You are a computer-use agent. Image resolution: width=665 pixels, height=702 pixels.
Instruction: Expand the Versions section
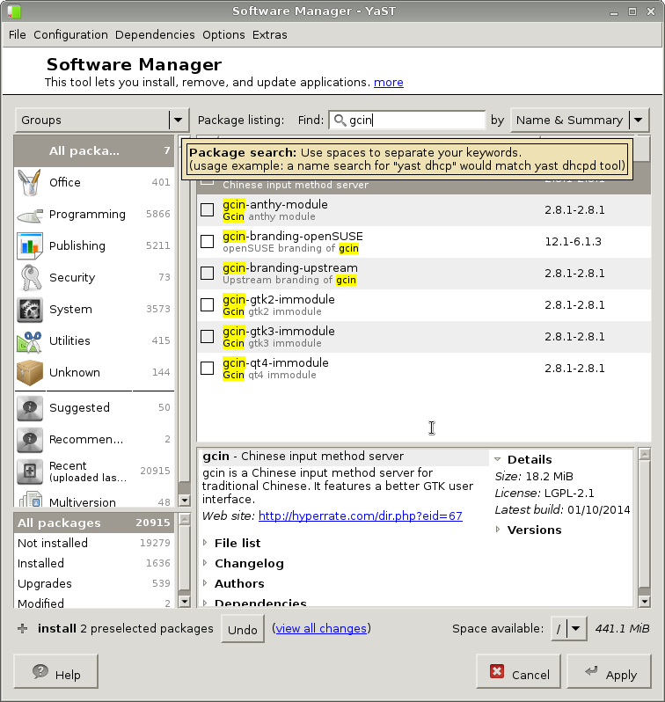pyautogui.click(x=498, y=530)
